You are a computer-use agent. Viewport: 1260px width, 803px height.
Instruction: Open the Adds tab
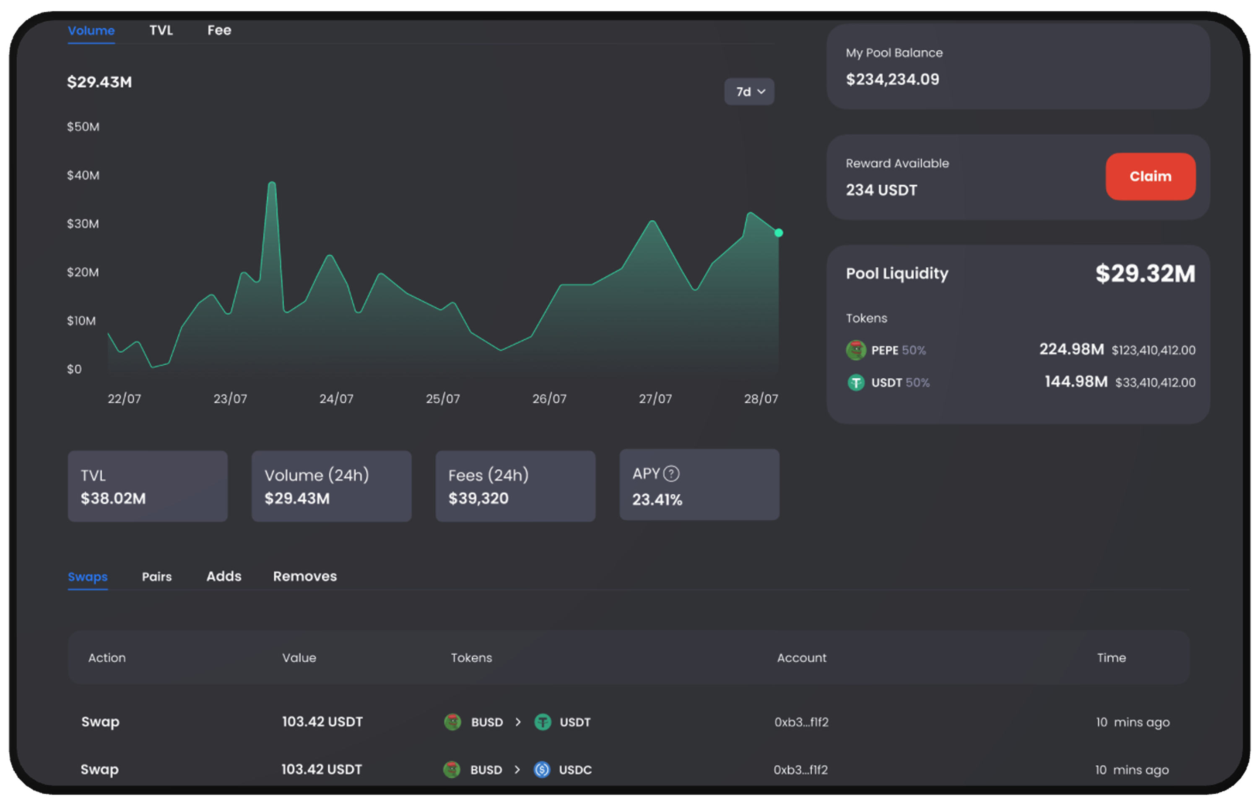click(x=224, y=577)
